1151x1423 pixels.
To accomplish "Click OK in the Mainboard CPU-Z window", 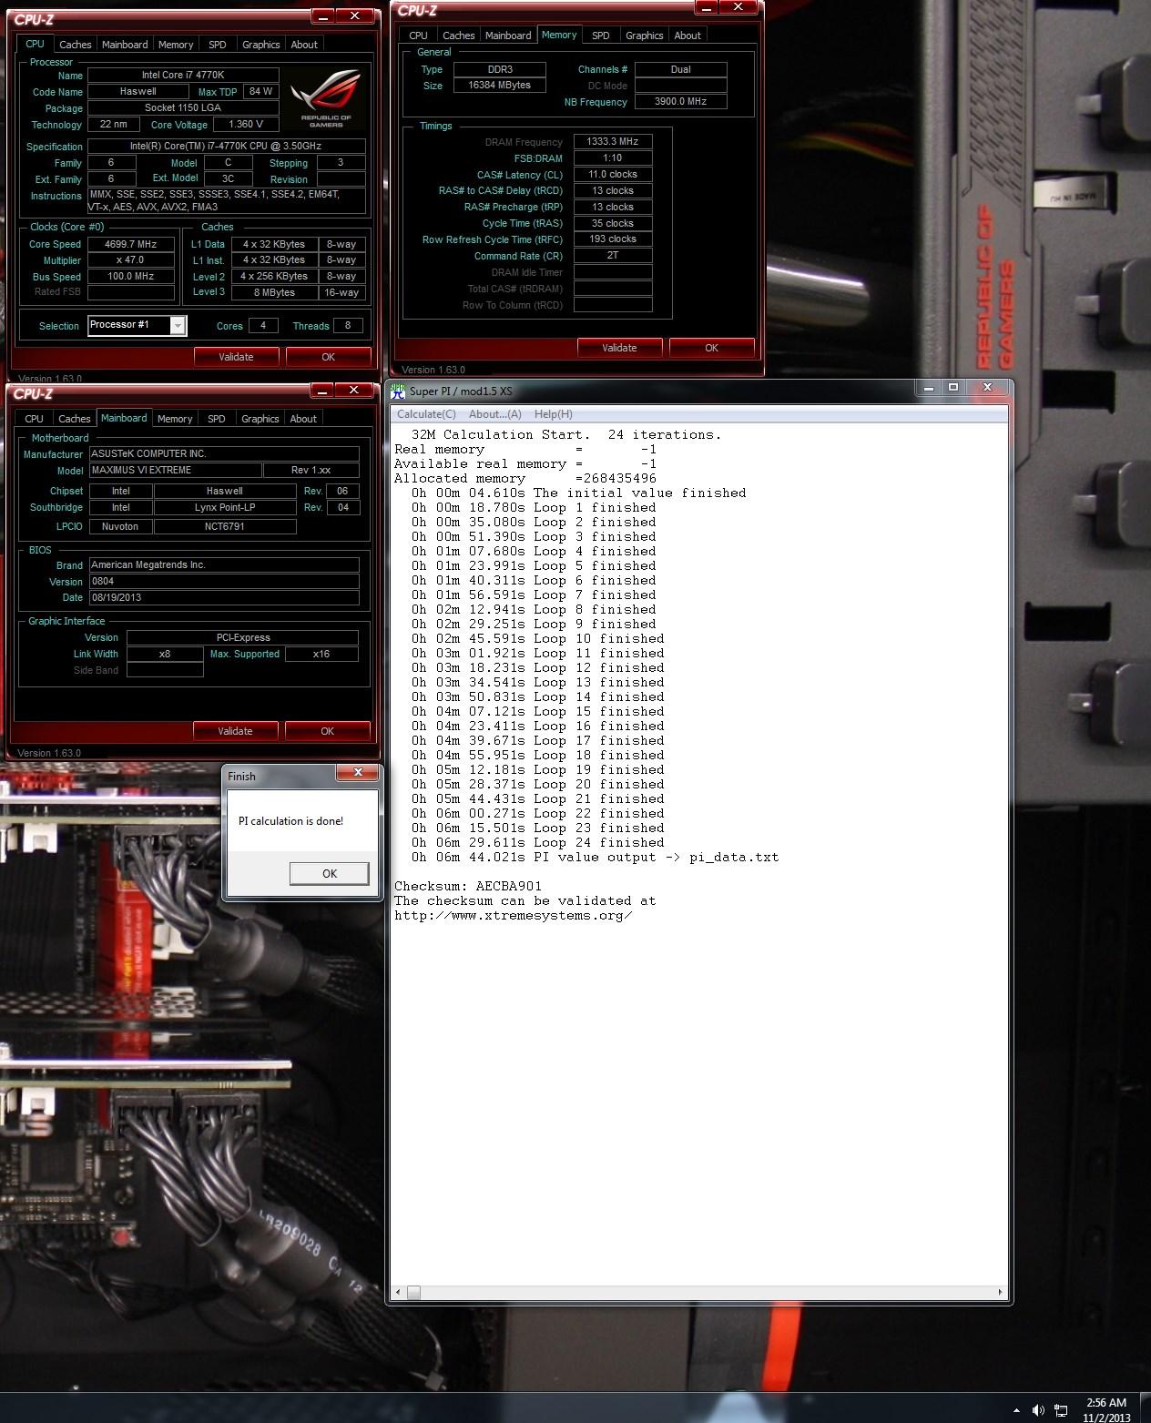I will click(327, 731).
